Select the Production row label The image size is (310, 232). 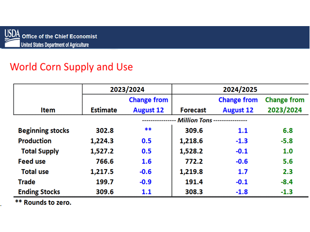tap(35, 141)
